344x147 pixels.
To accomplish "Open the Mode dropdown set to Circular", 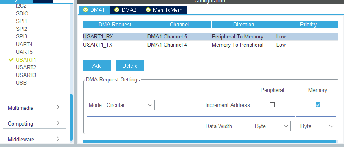I will point(130,105).
